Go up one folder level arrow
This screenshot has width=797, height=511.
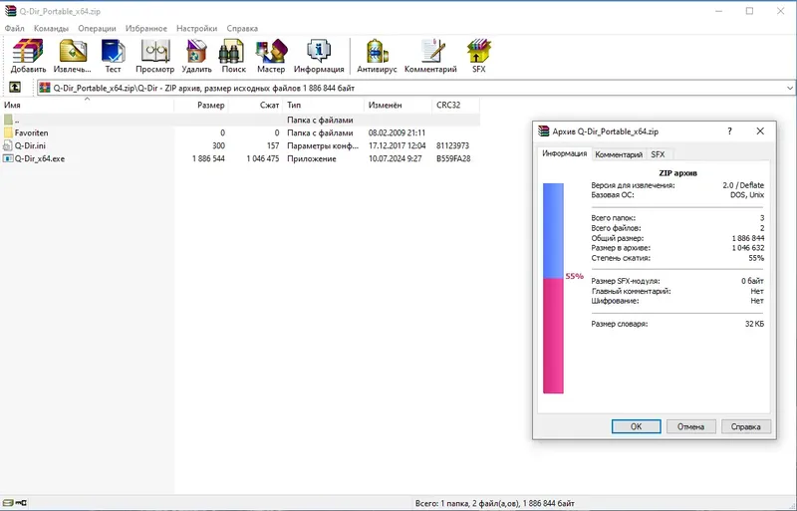tap(15, 88)
